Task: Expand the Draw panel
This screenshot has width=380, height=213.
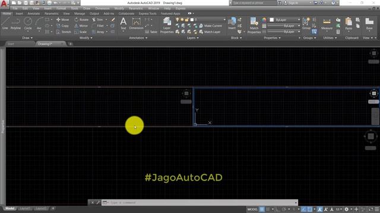Action: [27, 38]
